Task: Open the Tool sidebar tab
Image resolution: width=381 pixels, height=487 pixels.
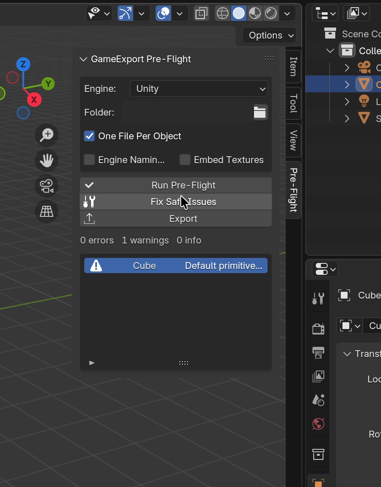Action: click(293, 103)
